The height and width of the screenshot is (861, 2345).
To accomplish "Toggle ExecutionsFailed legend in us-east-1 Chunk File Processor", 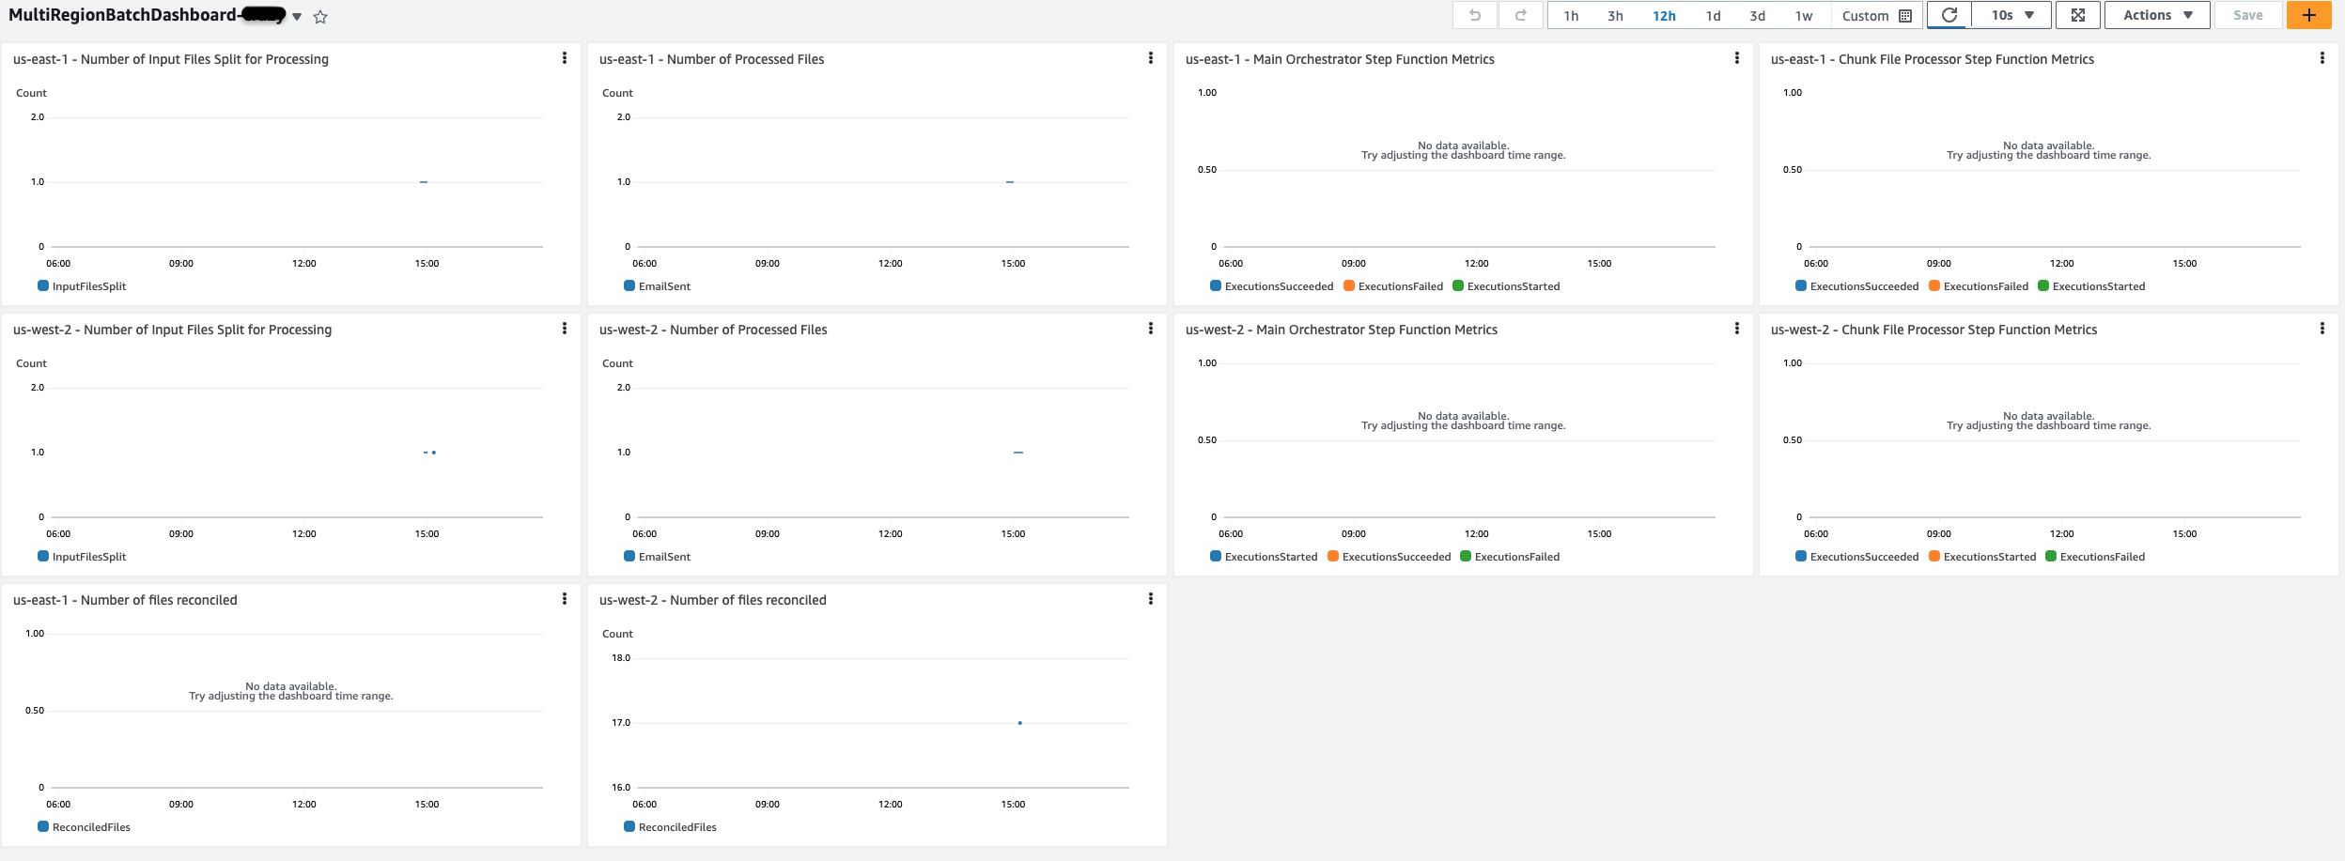I will tap(1979, 286).
